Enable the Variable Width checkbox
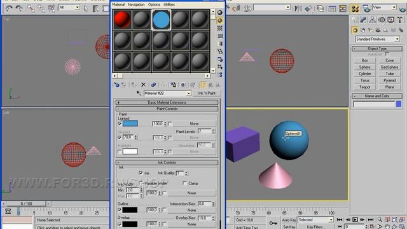This screenshot has width=407, height=229. click(x=141, y=183)
